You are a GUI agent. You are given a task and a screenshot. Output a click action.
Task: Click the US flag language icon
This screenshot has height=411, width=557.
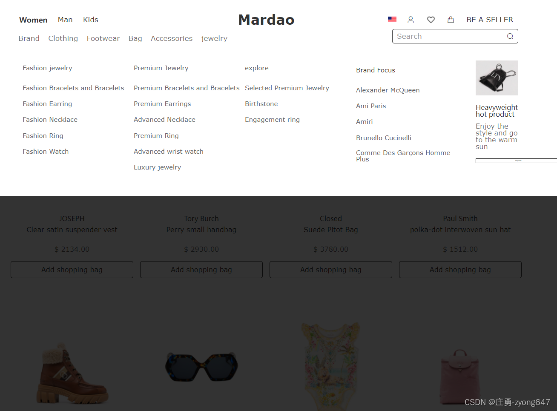392,20
